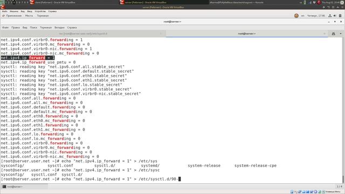Open the VirtualBox Файл menu
Screen dimensions: 345x194
pyautogui.click(x=5, y=11)
